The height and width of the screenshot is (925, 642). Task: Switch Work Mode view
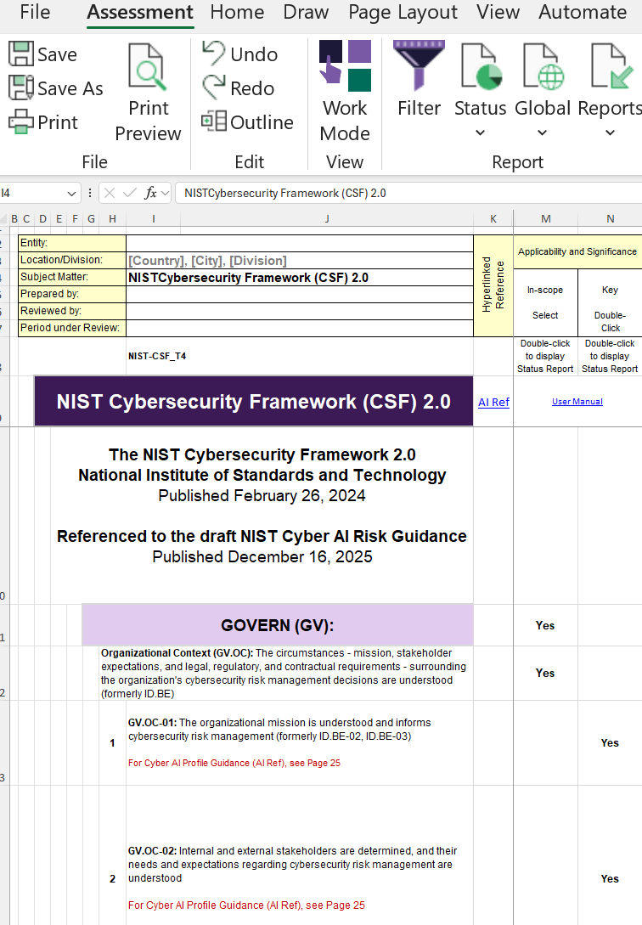(345, 93)
